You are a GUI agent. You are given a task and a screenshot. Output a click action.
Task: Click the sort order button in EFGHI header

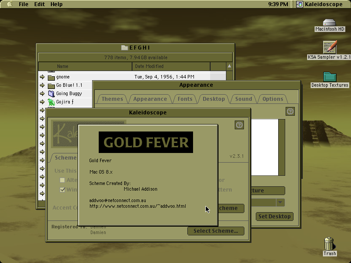tap(229, 66)
